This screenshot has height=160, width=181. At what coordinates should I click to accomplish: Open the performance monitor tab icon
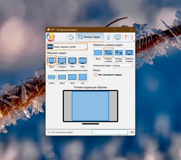click(117, 37)
